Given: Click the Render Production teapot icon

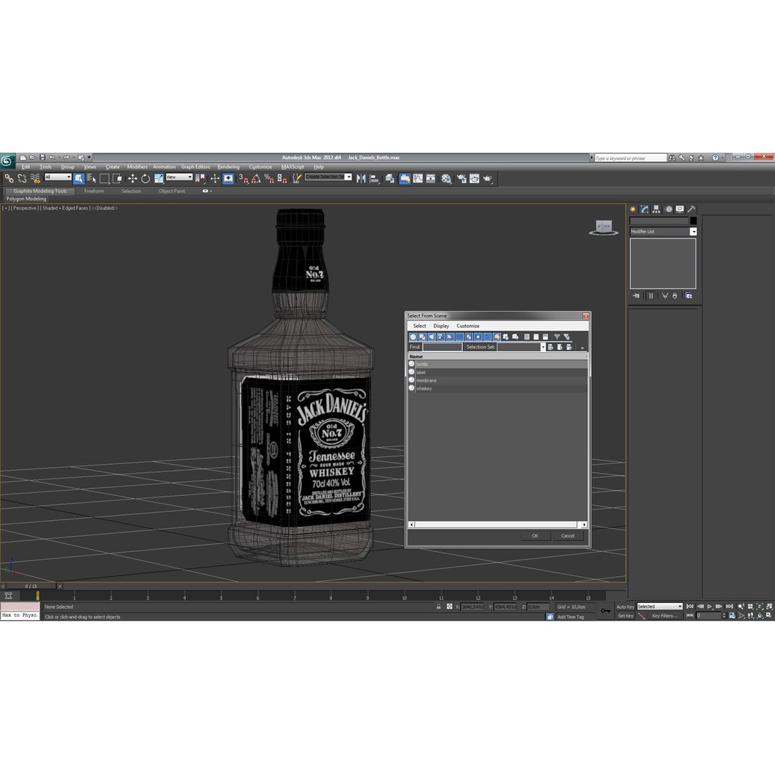Looking at the screenshot, I should coord(488,179).
